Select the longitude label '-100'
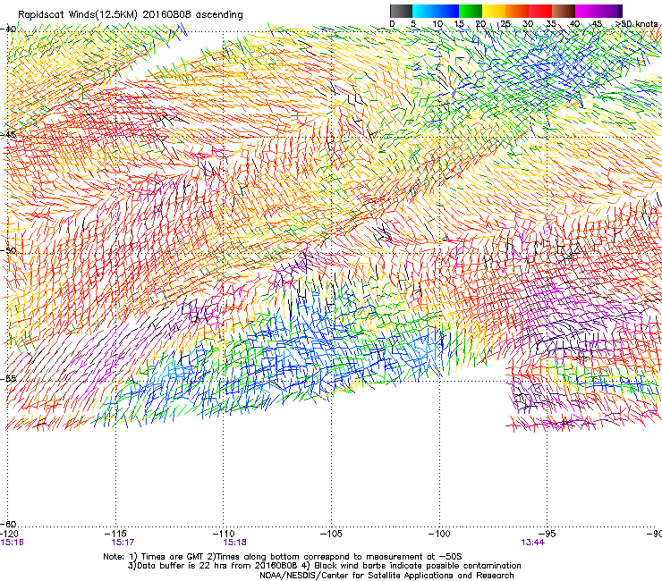The image size is (662, 581). [x=439, y=534]
